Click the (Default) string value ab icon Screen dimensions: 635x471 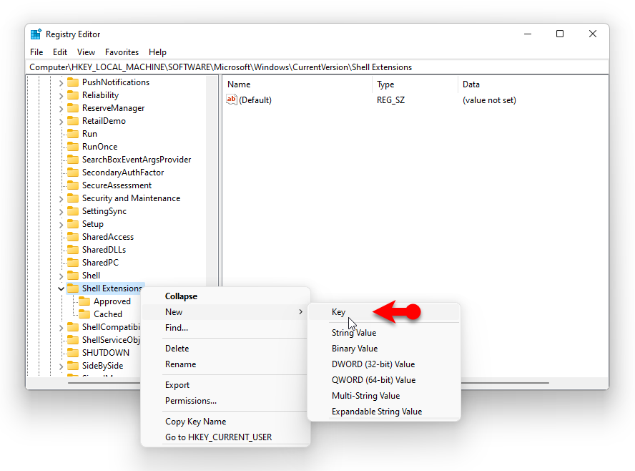(x=232, y=99)
